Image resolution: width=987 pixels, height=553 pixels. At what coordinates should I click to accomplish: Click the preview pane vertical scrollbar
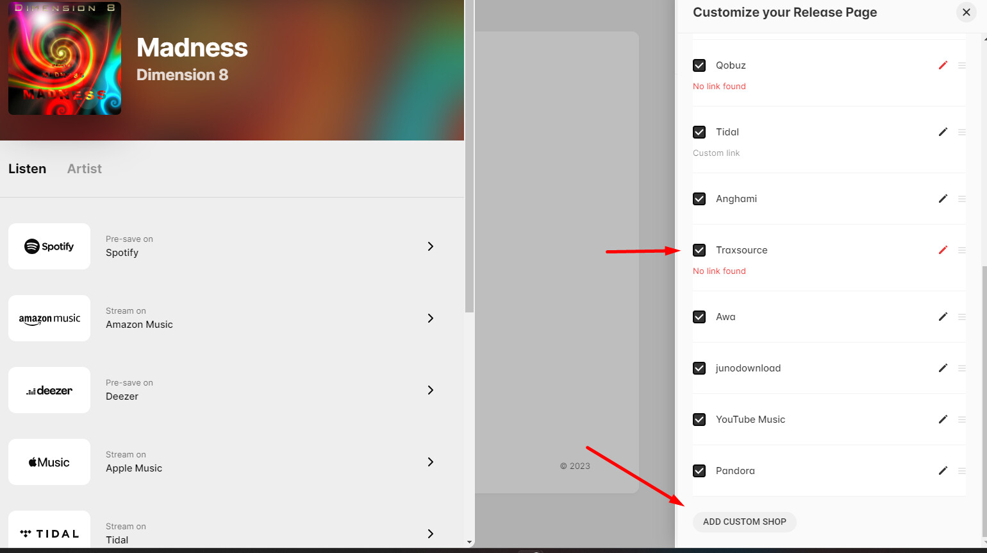[x=469, y=156]
